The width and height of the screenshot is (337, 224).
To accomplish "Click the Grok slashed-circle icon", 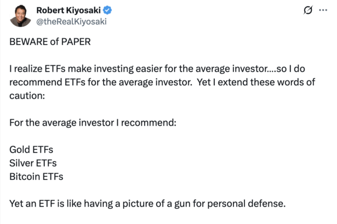I will (x=308, y=10).
